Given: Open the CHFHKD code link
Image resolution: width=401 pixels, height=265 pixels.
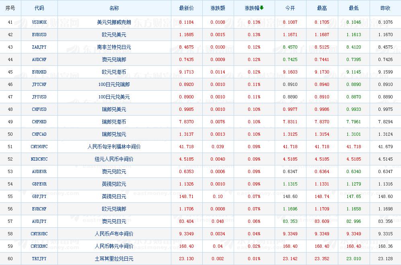Looking at the screenshot, I should pyautogui.click(x=39, y=122).
